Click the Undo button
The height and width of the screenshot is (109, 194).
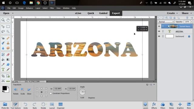click(25, 105)
